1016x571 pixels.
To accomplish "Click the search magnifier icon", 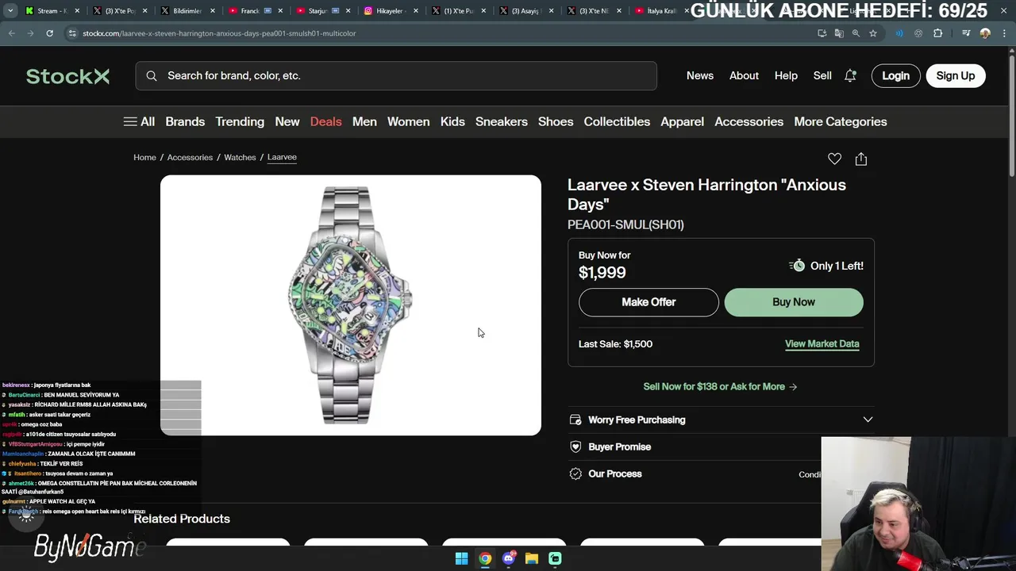I will tap(152, 76).
